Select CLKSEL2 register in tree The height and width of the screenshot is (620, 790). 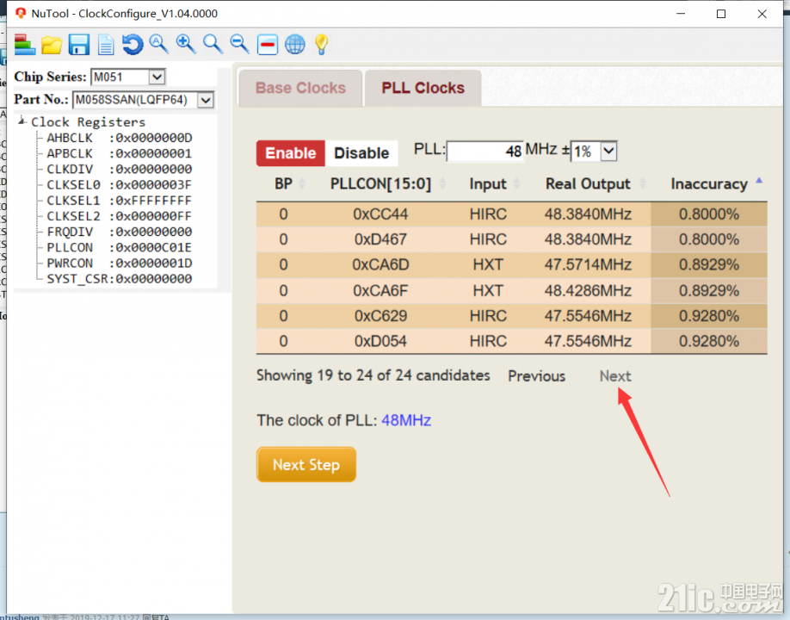pos(119,216)
